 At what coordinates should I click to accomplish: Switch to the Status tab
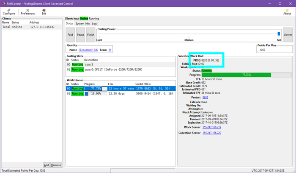[69, 23]
